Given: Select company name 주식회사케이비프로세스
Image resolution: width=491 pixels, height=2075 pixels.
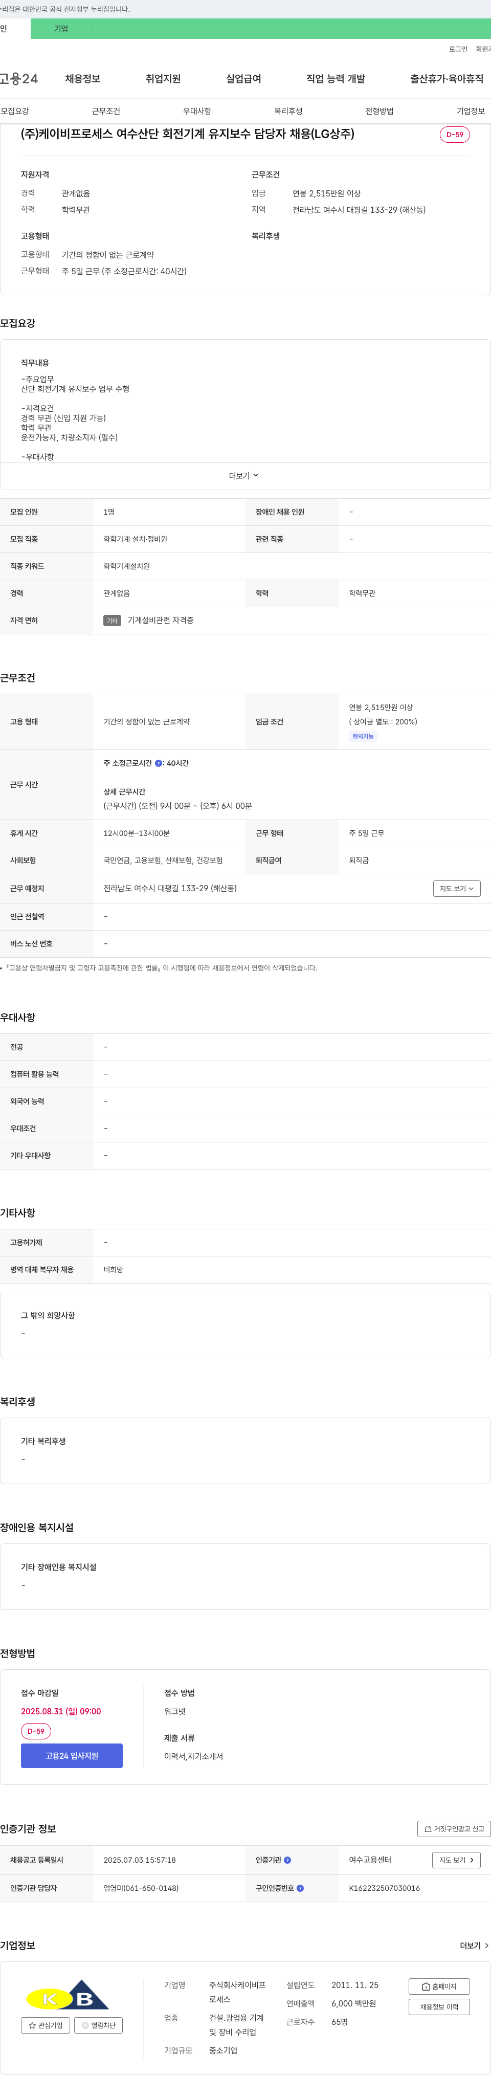Looking at the screenshot, I should tap(237, 1992).
